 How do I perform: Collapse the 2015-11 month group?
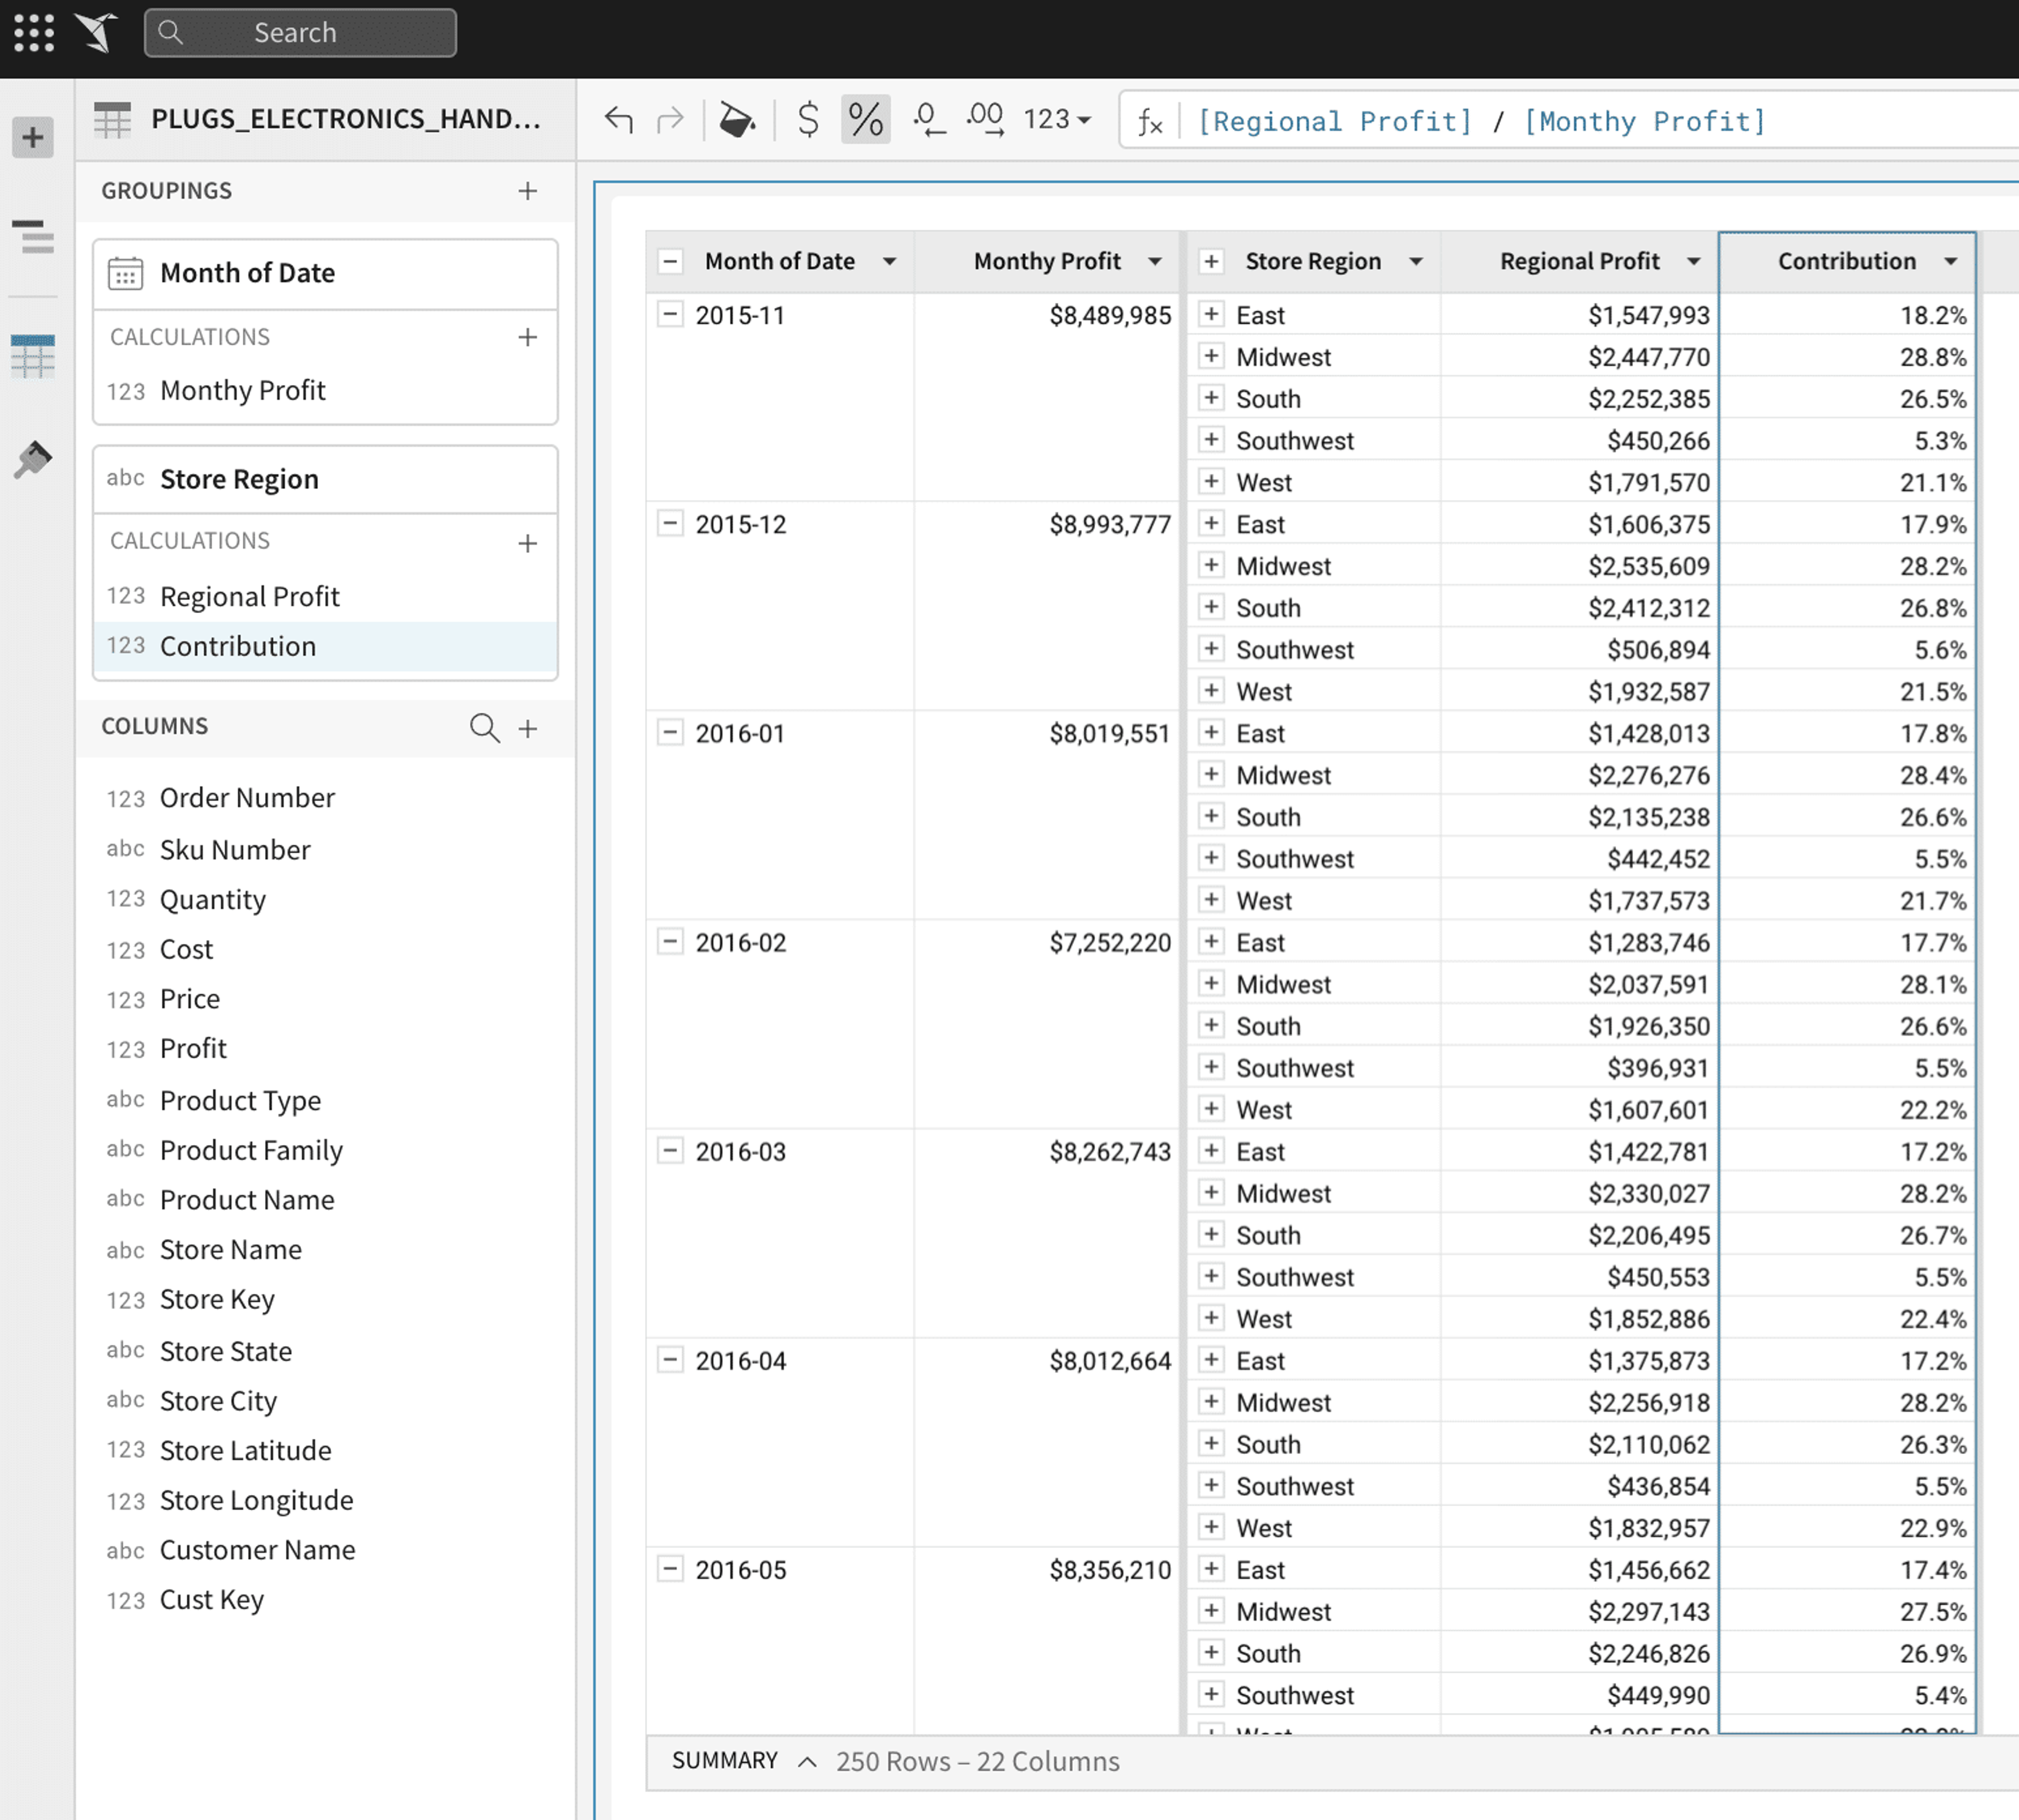point(670,315)
